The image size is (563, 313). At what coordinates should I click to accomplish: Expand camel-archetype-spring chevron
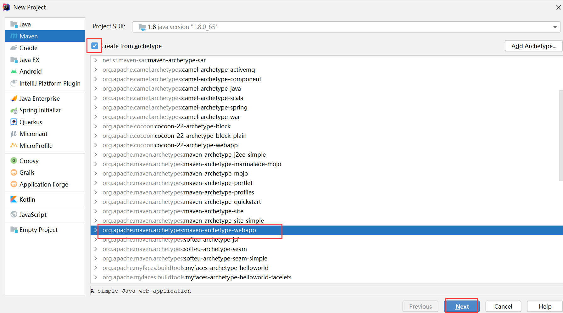point(96,107)
